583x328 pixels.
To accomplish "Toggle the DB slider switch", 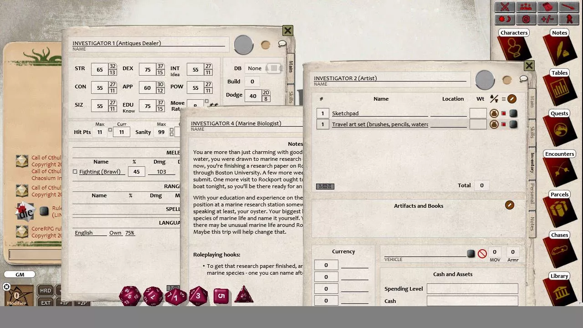I will tap(273, 68).
